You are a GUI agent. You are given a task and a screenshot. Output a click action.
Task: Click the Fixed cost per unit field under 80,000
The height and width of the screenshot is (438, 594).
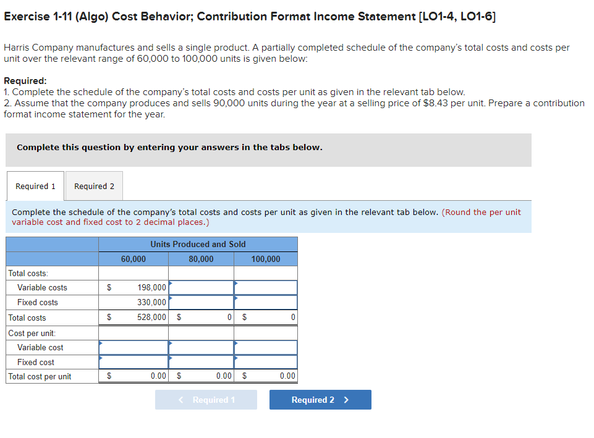pyautogui.click(x=201, y=362)
